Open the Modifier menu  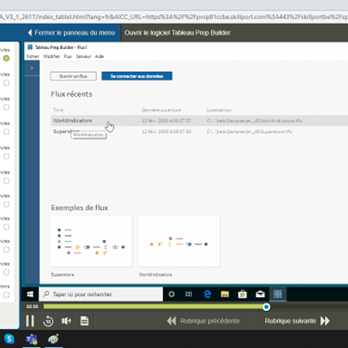51,57
